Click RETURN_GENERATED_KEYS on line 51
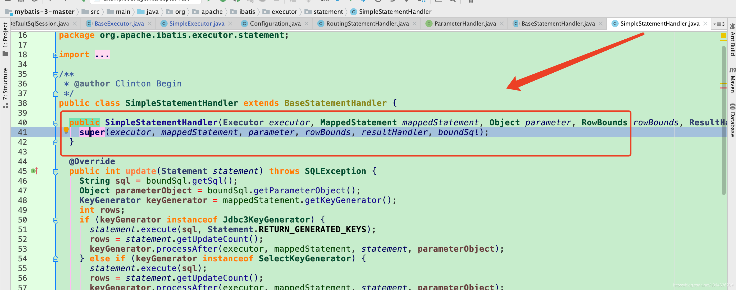Screen dimensions: 736x290 click(312, 230)
